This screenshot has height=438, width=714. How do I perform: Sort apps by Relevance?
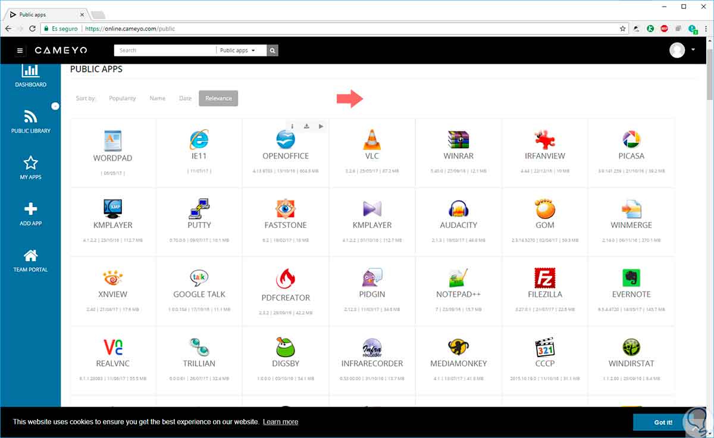tap(218, 98)
